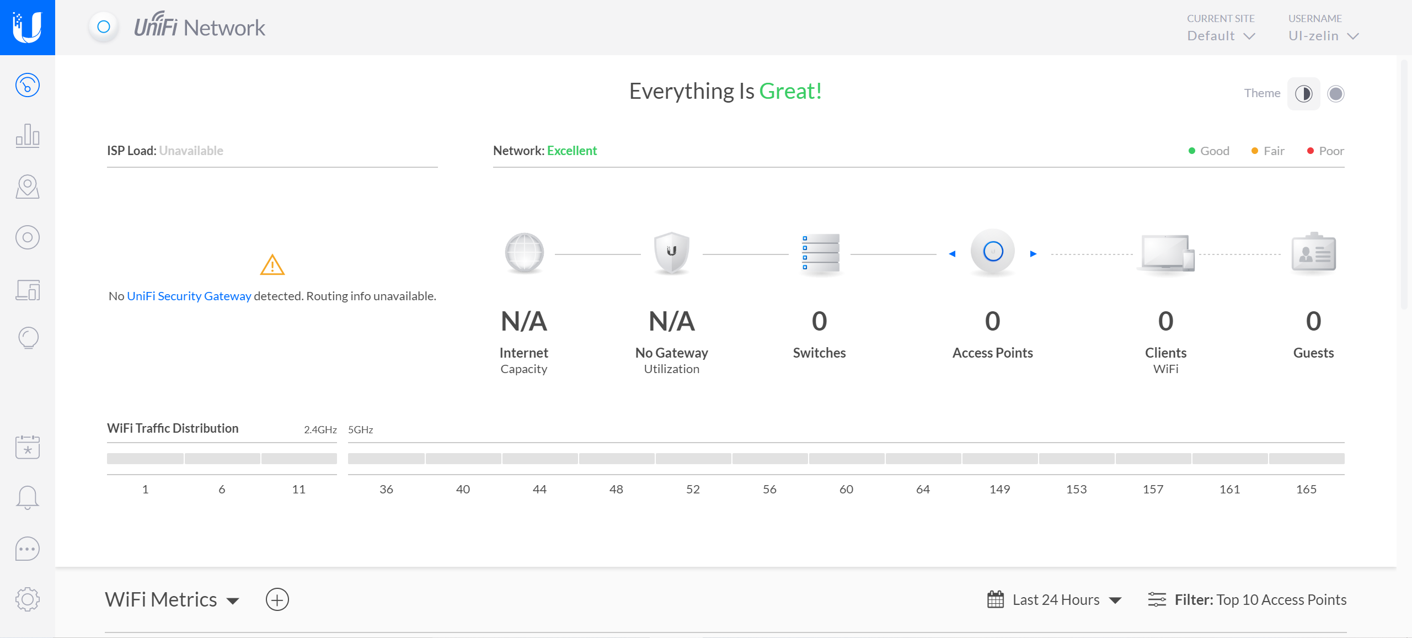Open the Devices circle icon in sidebar

pyautogui.click(x=28, y=237)
